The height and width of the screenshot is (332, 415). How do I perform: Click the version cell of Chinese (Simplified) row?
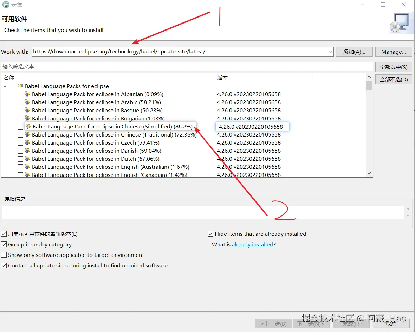click(252, 127)
